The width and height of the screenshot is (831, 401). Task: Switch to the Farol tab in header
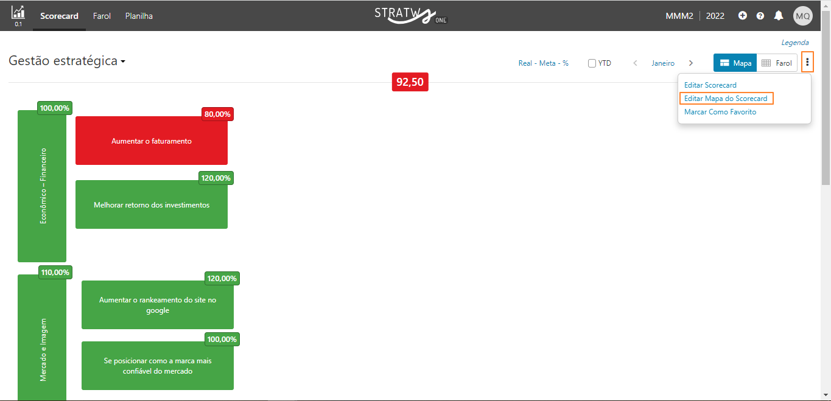tap(102, 16)
